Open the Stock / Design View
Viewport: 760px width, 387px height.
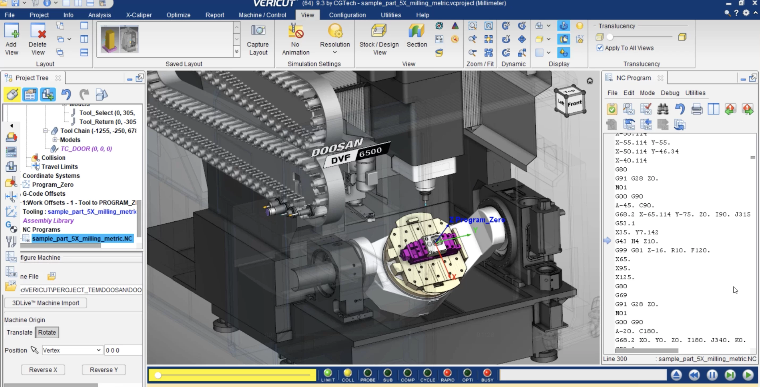(379, 40)
